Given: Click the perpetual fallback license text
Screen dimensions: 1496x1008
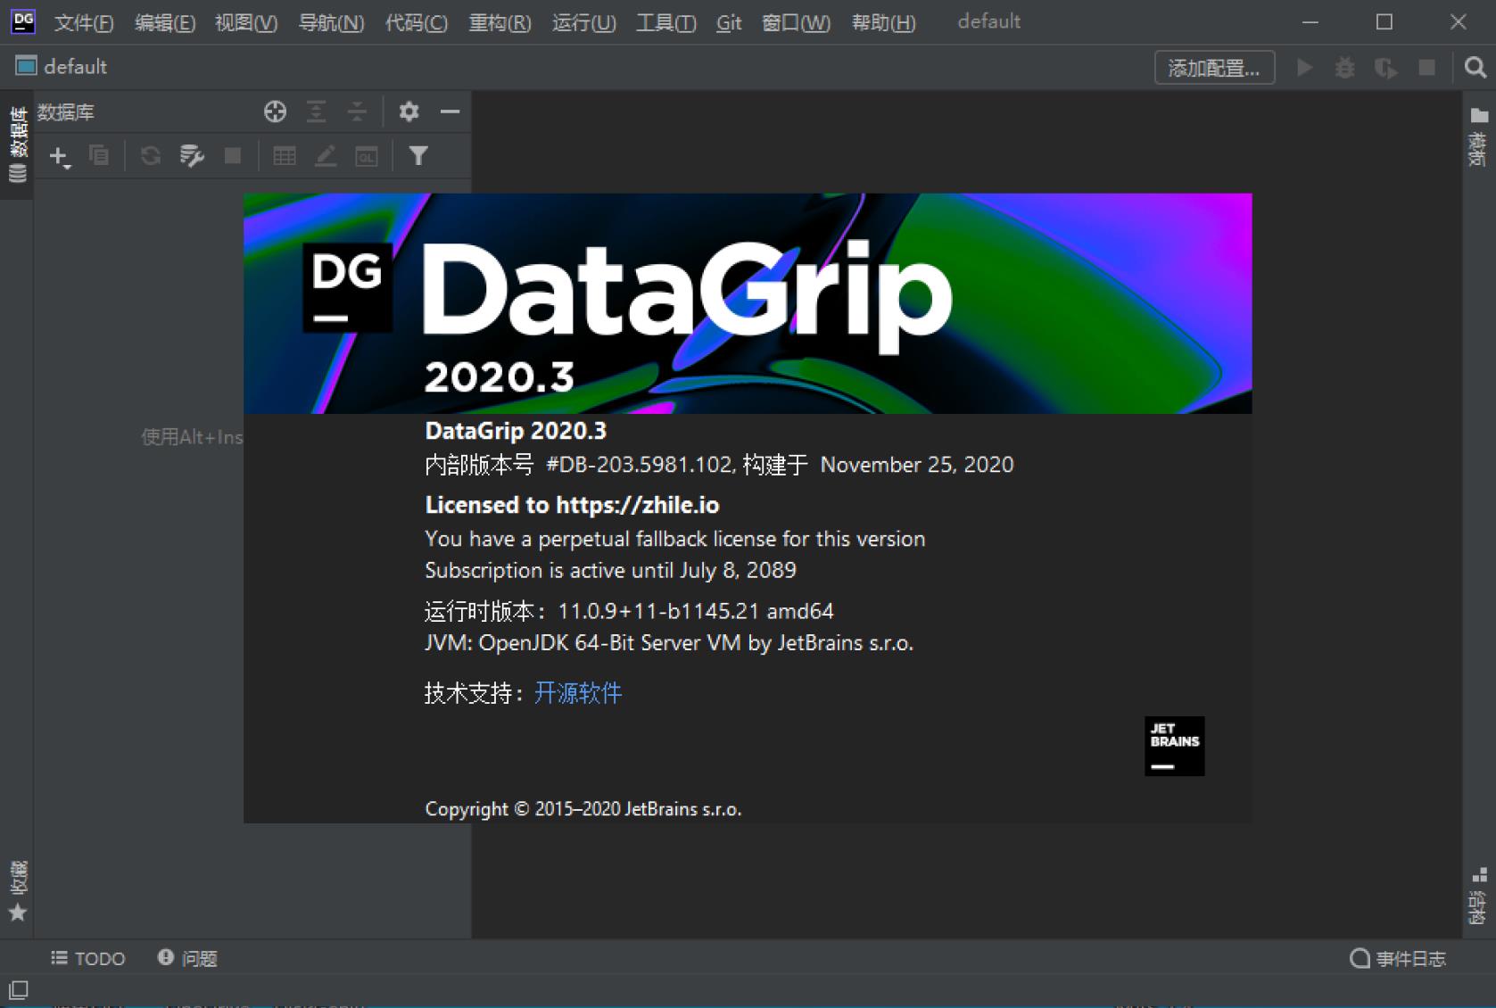Looking at the screenshot, I should 674,539.
